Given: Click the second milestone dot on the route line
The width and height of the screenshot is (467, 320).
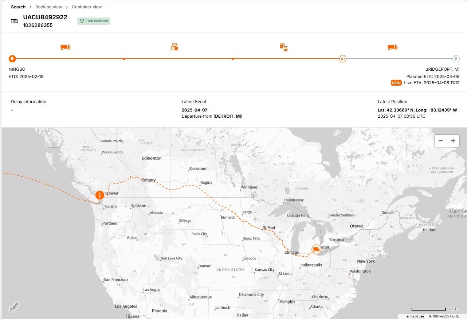Looking at the screenshot, I should click(233, 58).
